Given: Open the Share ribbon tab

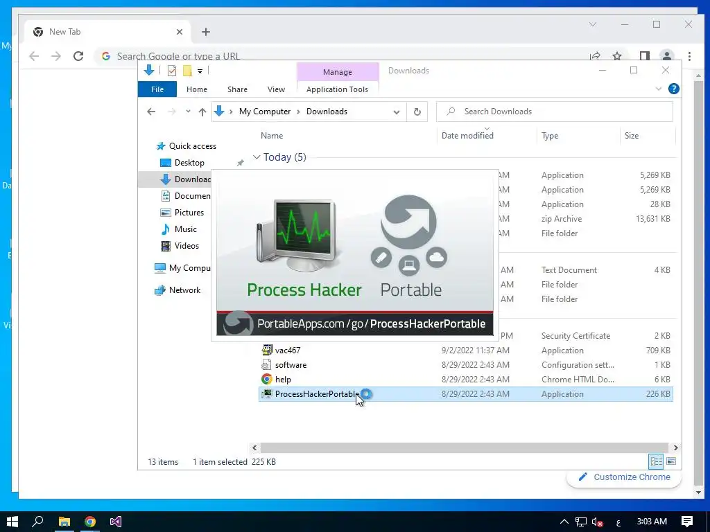Looking at the screenshot, I should tap(237, 89).
